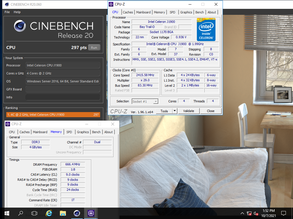Select the About tab in the lower CPU-Z window
The height and width of the screenshot is (219, 293).
pos(108,132)
